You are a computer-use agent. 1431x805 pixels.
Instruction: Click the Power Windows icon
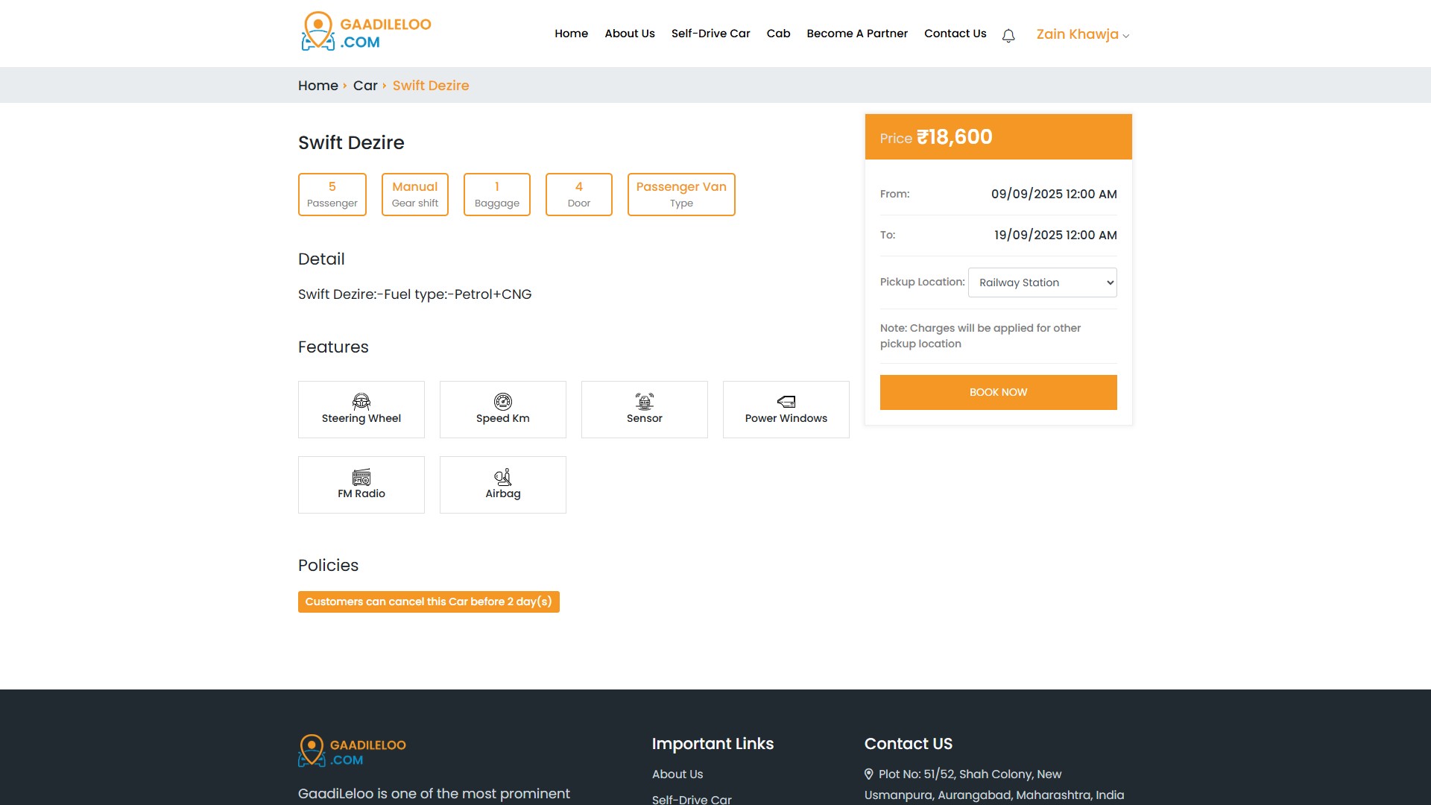click(786, 401)
